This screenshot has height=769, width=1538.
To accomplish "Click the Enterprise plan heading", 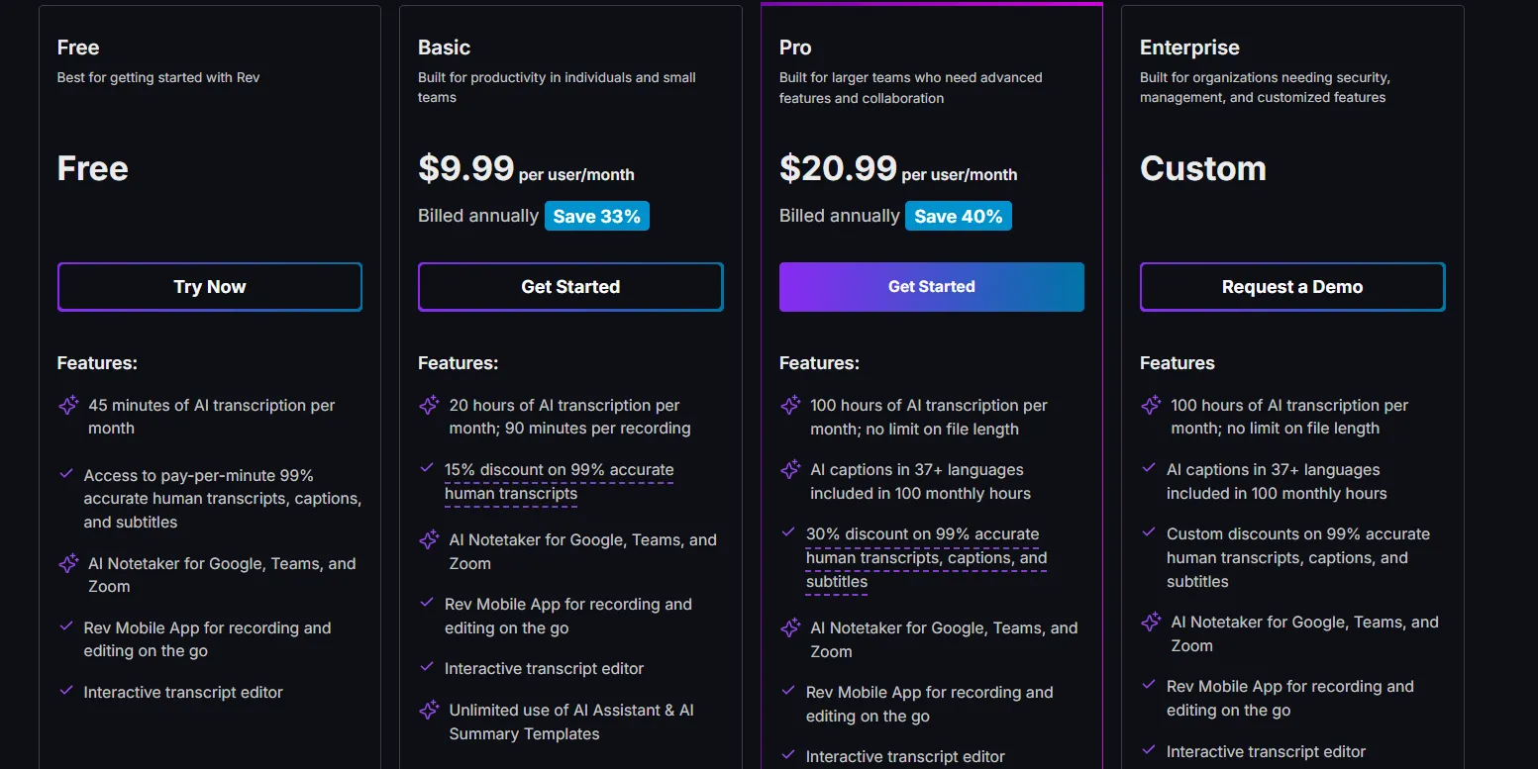I will (1189, 48).
